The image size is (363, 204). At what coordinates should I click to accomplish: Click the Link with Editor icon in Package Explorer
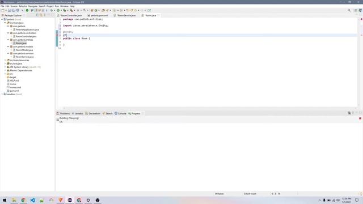pos(41,15)
